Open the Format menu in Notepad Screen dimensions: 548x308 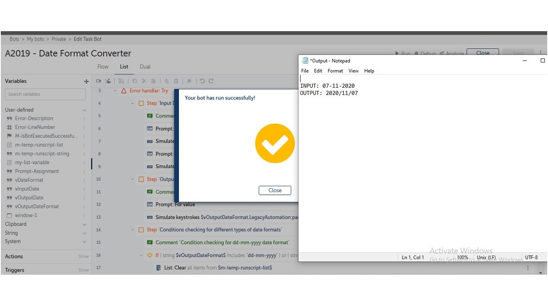click(335, 71)
